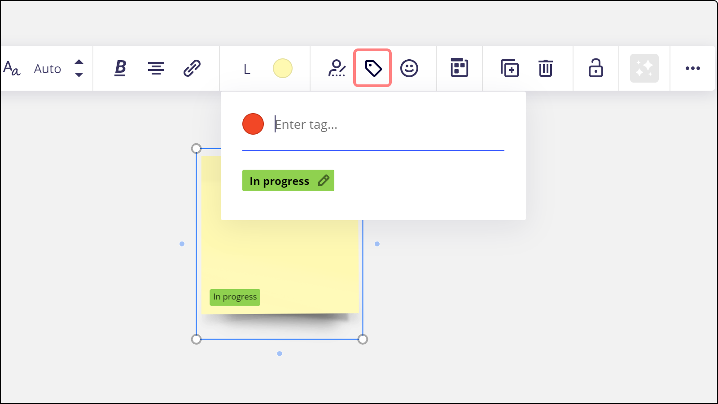Click the author signature icon
The width and height of the screenshot is (718, 404).
pyautogui.click(x=337, y=68)
